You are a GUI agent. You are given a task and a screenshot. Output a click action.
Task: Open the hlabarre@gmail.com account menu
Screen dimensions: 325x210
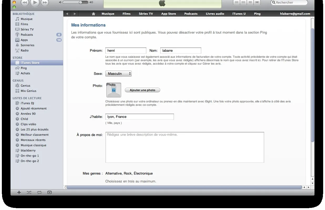[x=295, y=14]
